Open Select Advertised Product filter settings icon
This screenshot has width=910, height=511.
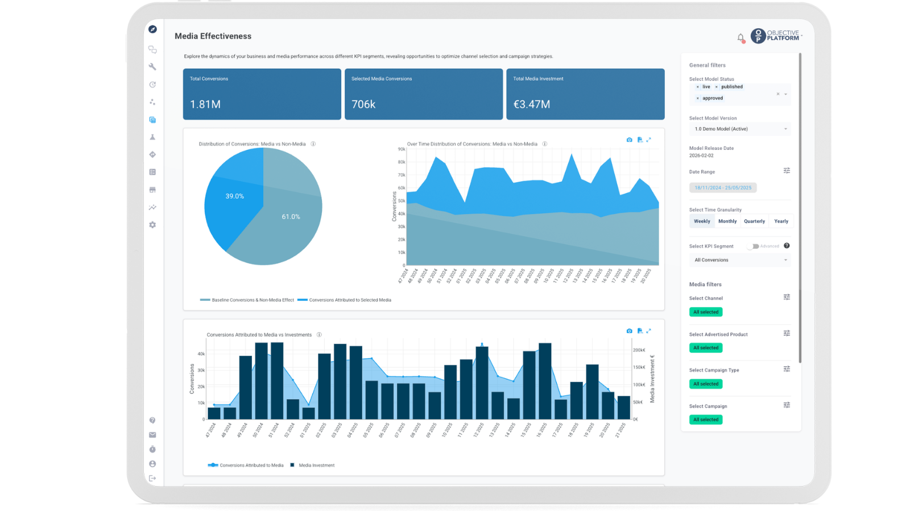point(787,333)
